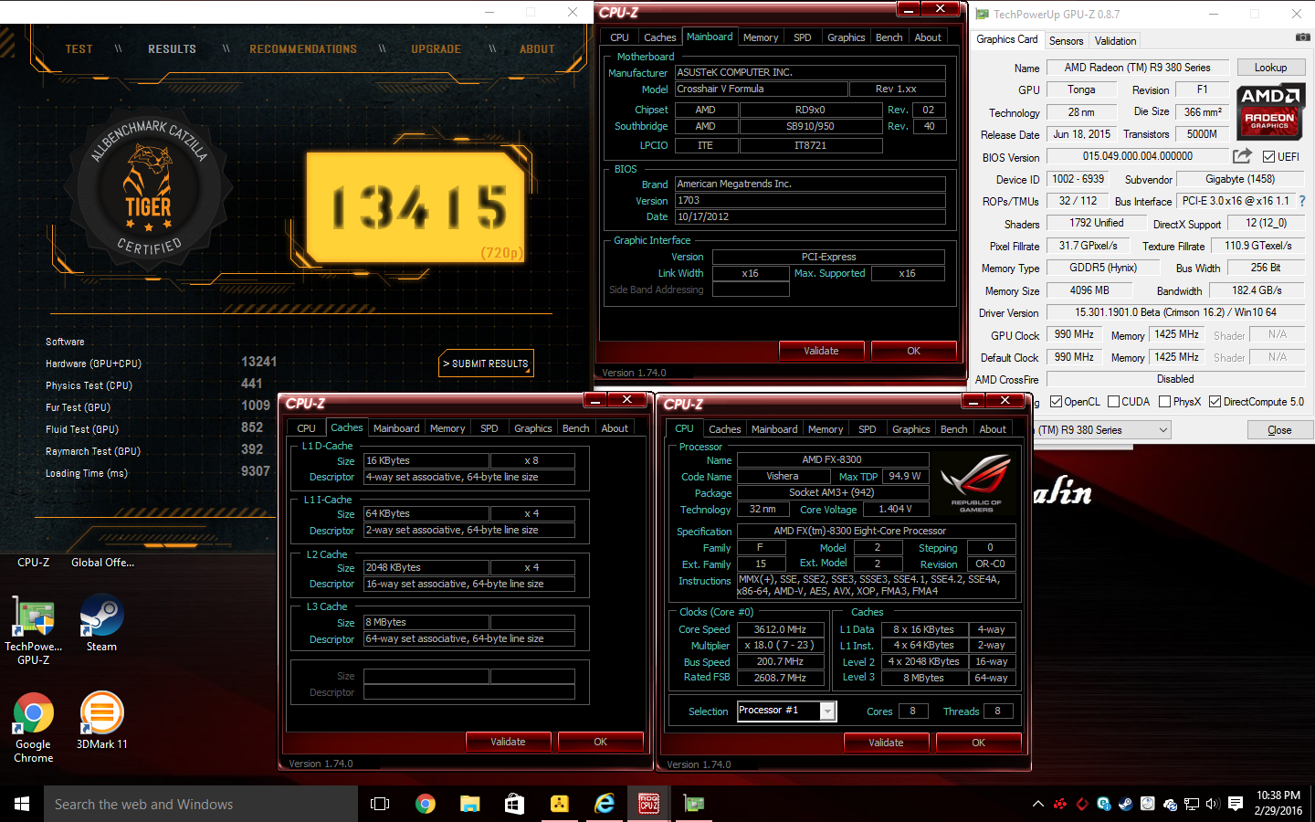Click OK in the Mainboard CPU-Z window
The width and height of the screenshot is (1315, 822).
[913, 351]
